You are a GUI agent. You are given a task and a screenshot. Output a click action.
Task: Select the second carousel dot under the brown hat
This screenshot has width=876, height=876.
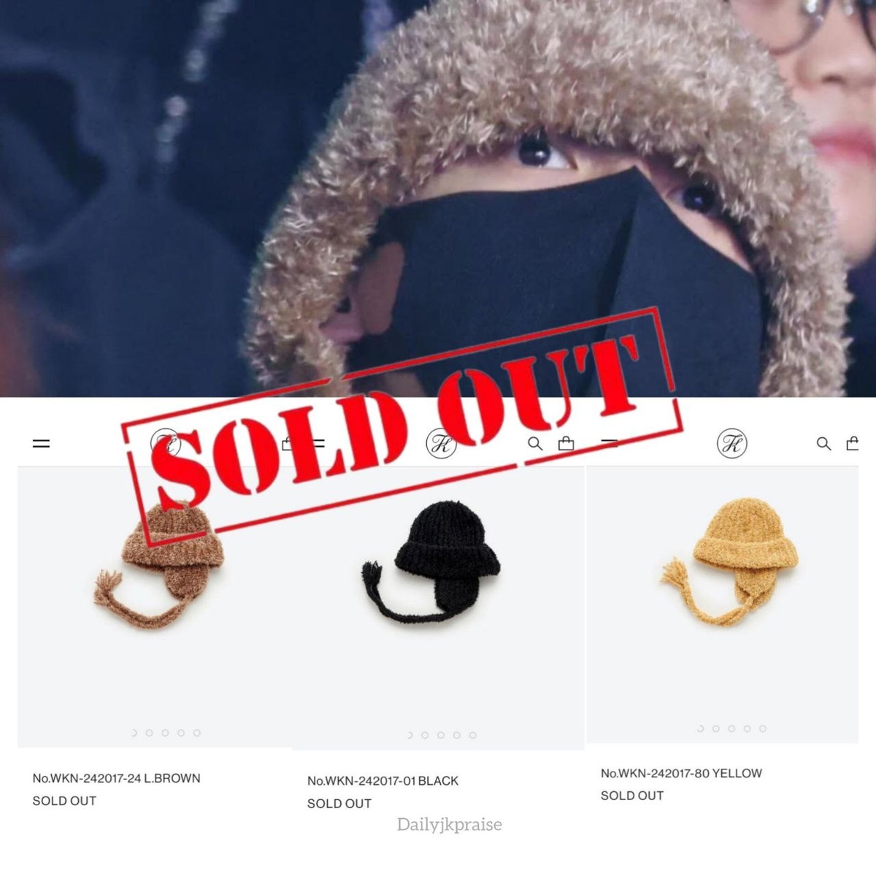[x=150, y=732]
